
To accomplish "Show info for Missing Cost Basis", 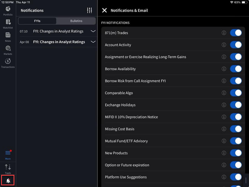I will [224, 129].
